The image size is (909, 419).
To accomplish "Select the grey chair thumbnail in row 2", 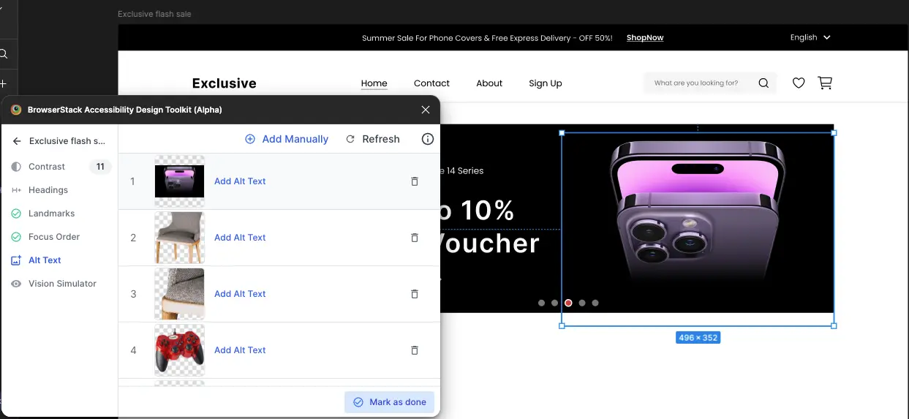I will 179,238.
